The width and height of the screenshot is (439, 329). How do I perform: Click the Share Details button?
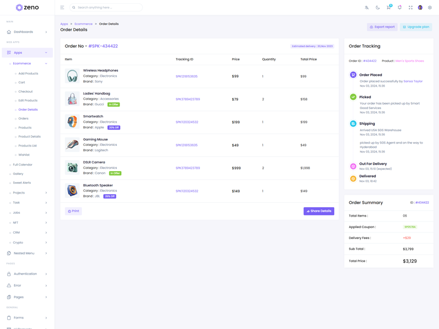tap(319, 211)
